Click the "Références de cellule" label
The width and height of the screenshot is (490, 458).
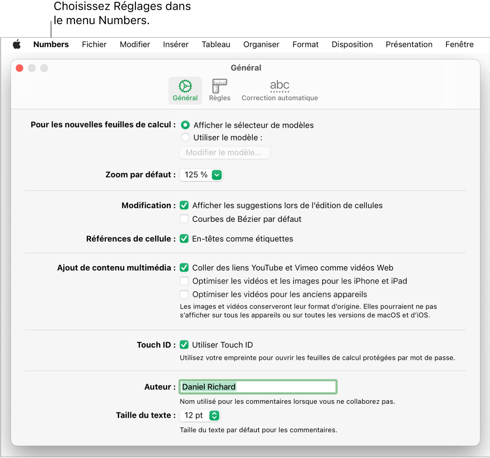(x=131, y=239)
